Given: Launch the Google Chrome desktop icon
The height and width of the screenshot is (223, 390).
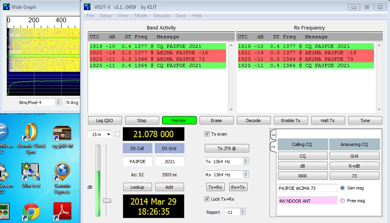Looking at the screenshot, I should click(x=31, y=211).
